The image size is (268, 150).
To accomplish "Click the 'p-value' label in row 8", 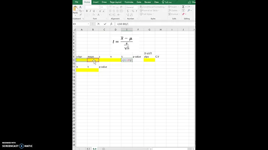I will (137, 56).
